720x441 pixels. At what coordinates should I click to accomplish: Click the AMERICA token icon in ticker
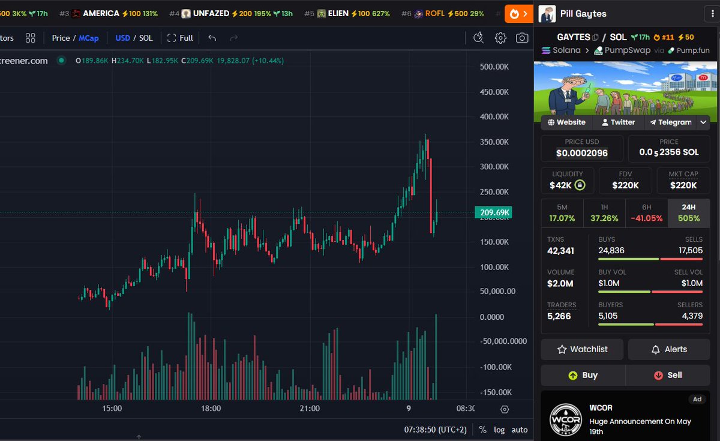76,13
